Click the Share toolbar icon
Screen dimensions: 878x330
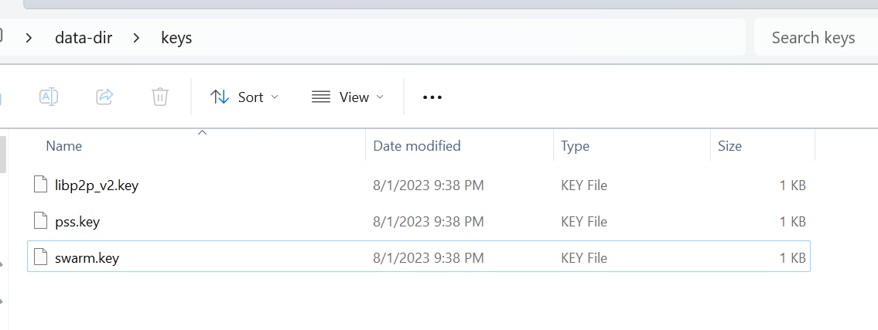click(104, 97)
